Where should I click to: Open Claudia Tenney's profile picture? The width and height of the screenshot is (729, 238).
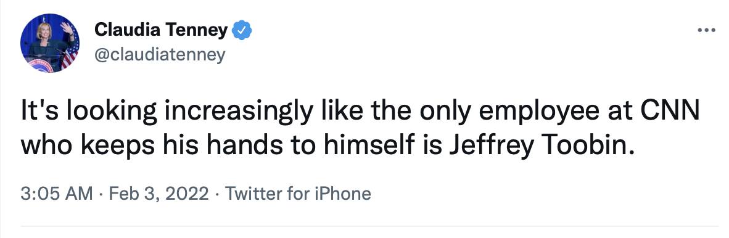click(50, 43)
